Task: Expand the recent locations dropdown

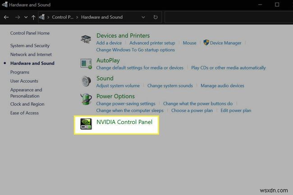Action: 26,17
